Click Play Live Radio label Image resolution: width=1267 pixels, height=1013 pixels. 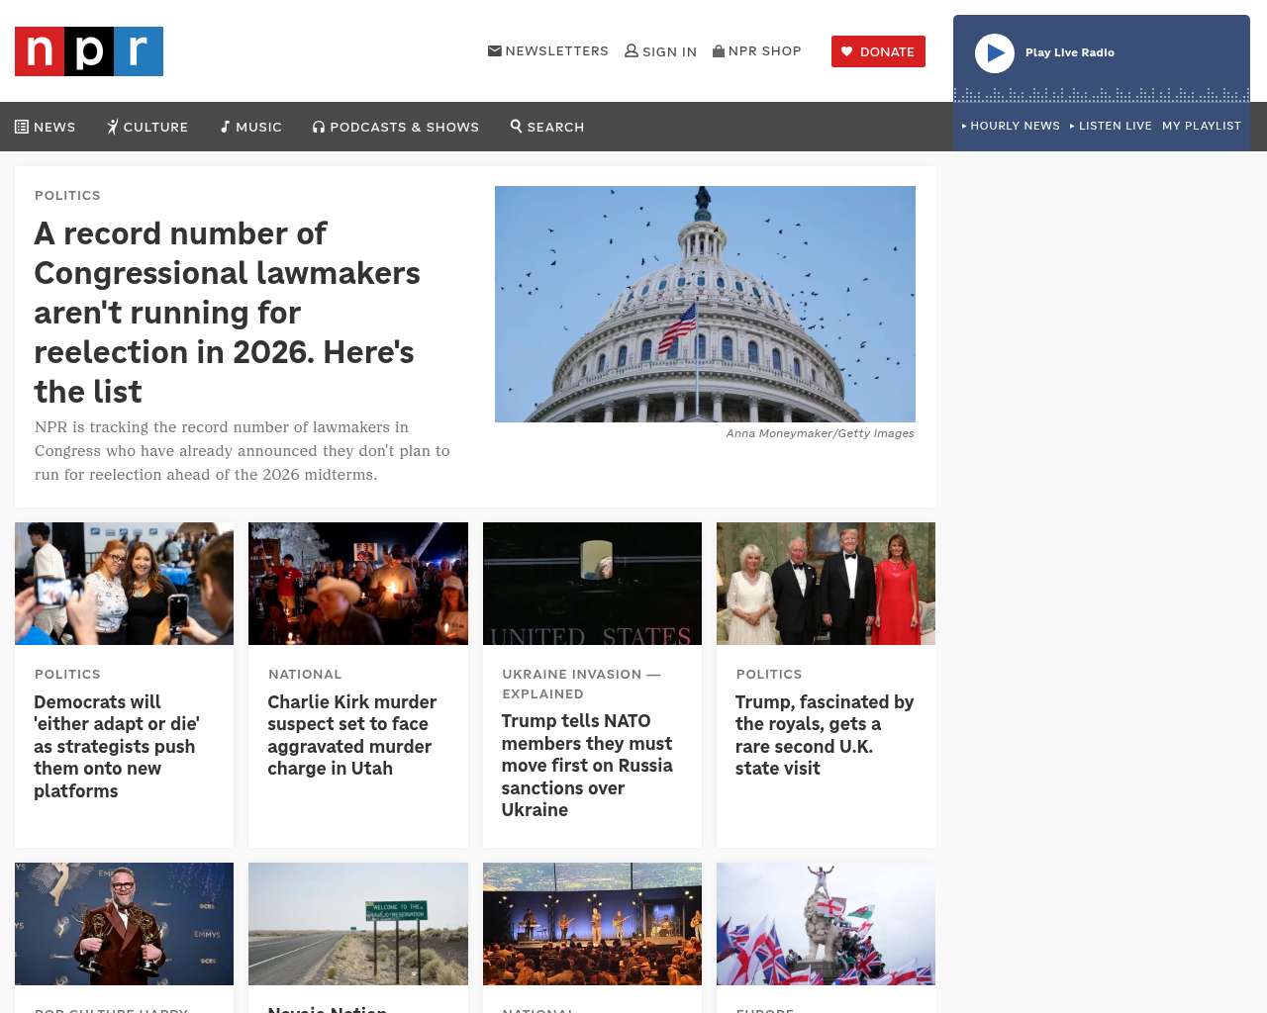(1070, 52)
